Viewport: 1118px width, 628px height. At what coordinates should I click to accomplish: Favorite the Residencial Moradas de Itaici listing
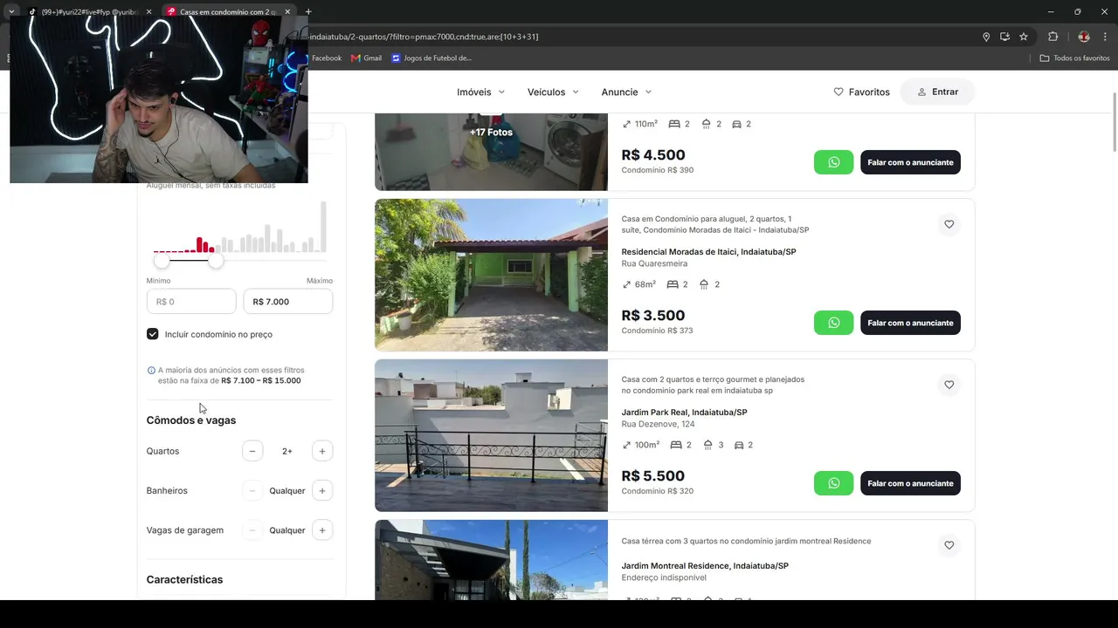coord(949,224)
